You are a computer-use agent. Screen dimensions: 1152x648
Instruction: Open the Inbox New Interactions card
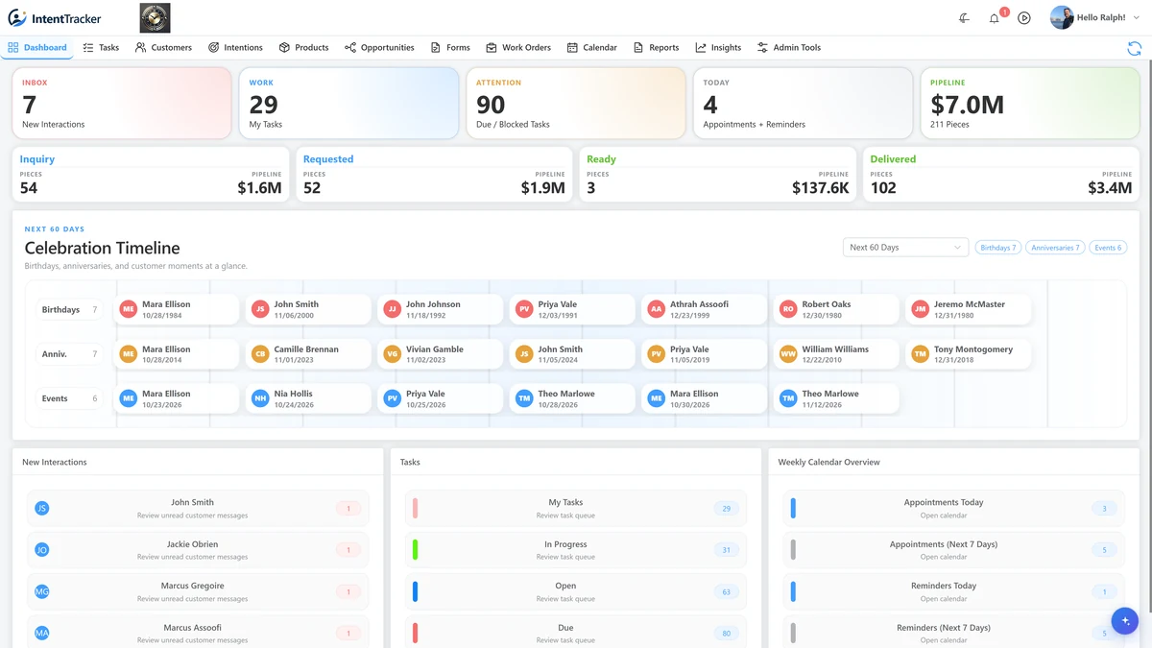click(122, 103)
